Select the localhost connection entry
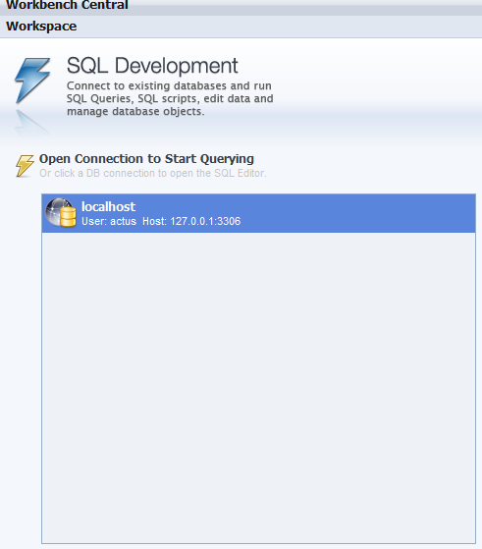This screenshot has height=549, width=482. 258,213
